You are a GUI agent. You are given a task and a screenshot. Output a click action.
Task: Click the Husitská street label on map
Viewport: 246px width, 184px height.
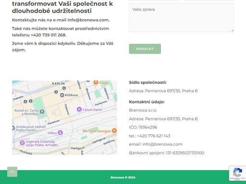pyautogui.click(x=26, y=152)
